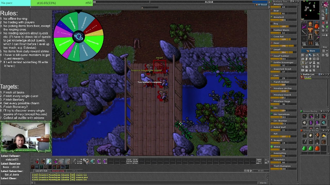Click the highlighted F3 action bar slot
330x185 pixels.
(x=49, y=161)
